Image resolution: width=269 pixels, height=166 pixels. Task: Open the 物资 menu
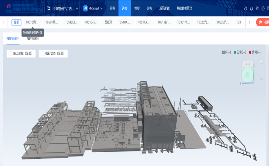click(x=137, y=8)
